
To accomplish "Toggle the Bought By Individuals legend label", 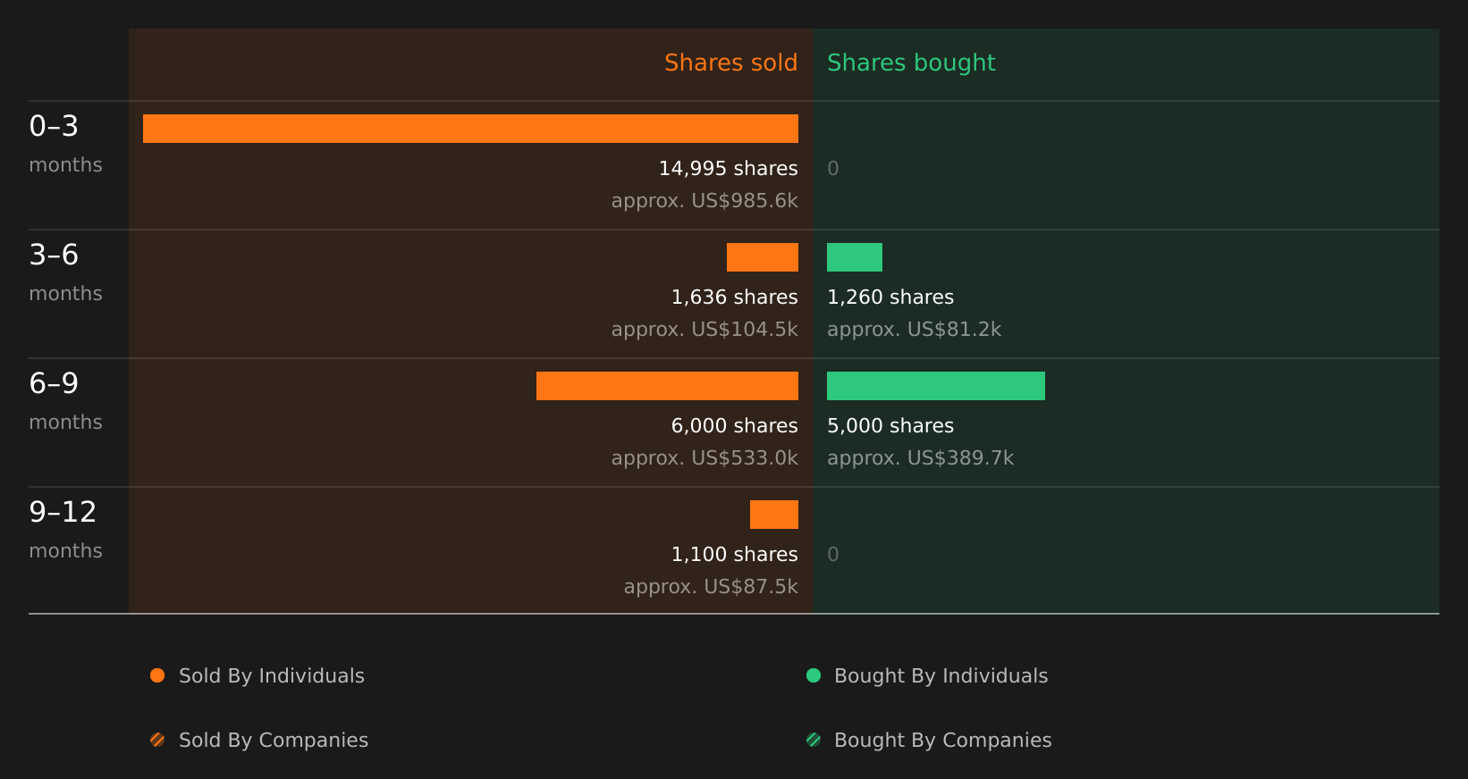I will pyautogui.click(x=941, y=676).
